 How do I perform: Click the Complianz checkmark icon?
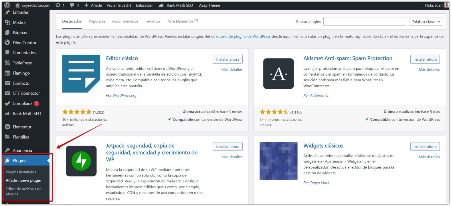tap(7, 103)
